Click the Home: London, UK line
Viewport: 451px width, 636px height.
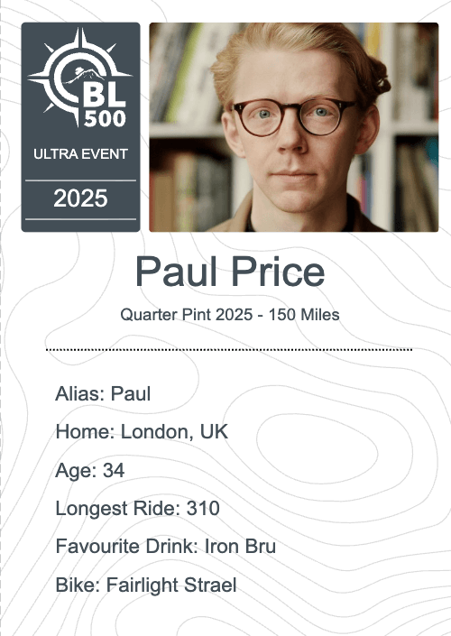[142, 432]
